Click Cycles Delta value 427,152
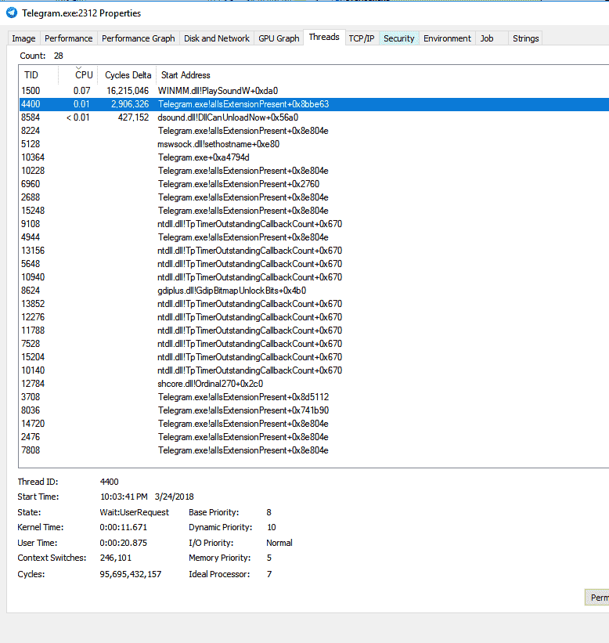The height and width of the screenshot is (643, 609). coord(133,117)
